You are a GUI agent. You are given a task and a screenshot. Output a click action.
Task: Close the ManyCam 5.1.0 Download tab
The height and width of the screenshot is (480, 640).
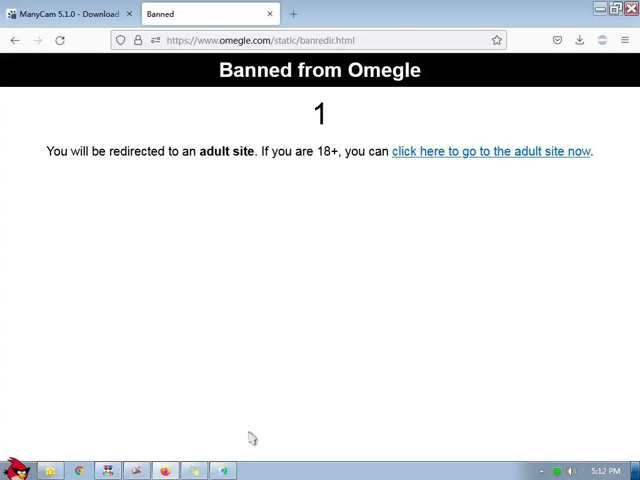129,14
